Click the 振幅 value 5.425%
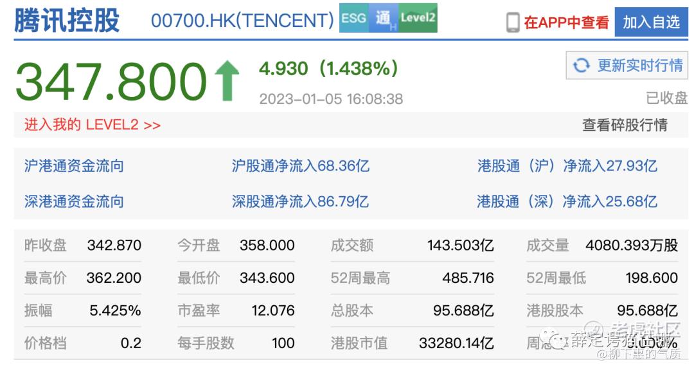 coord(116,310)
